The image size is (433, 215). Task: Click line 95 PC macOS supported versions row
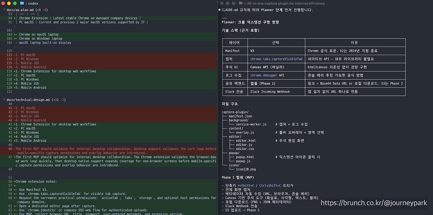[x=108, y=22]
